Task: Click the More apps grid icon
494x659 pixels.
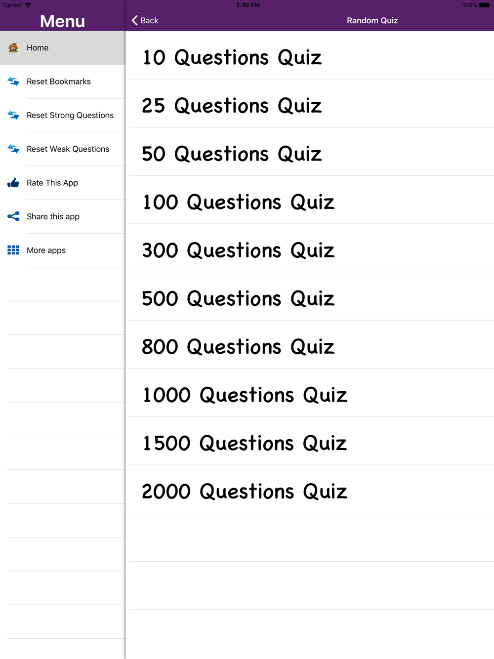Action: 13,250
